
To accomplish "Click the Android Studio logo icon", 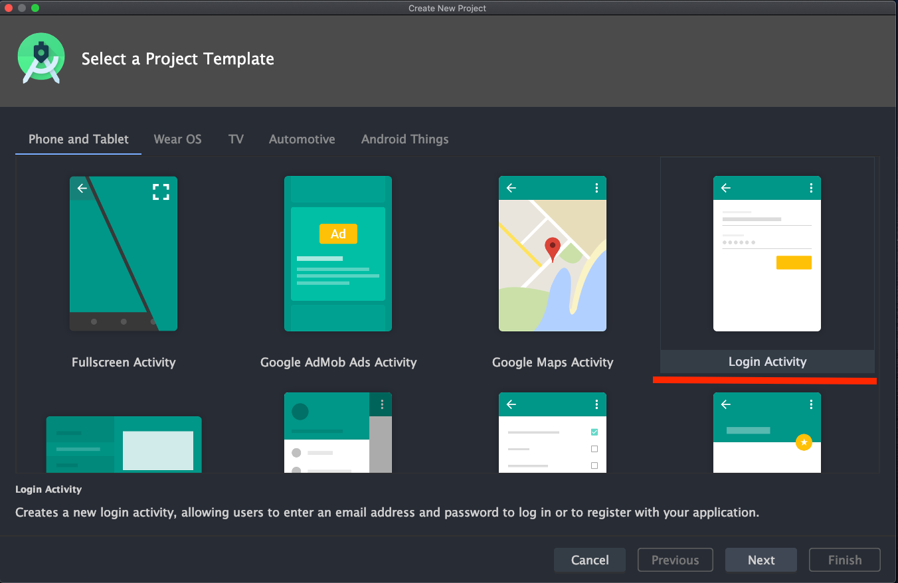I will (41, 58).
